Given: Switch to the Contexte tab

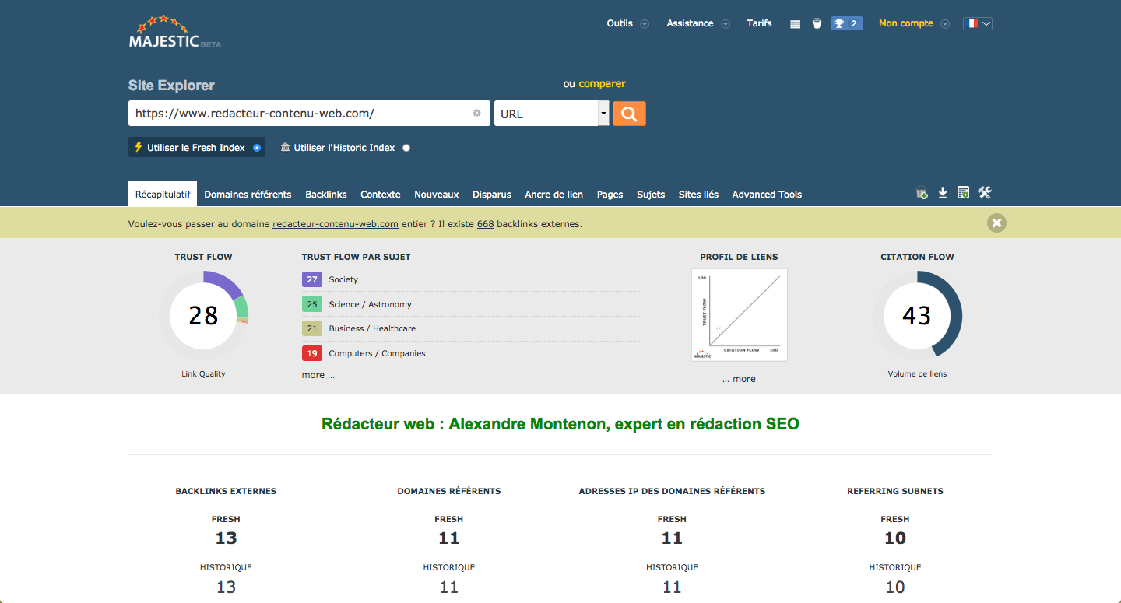Looking at the screenshot, I should (381, 195).
